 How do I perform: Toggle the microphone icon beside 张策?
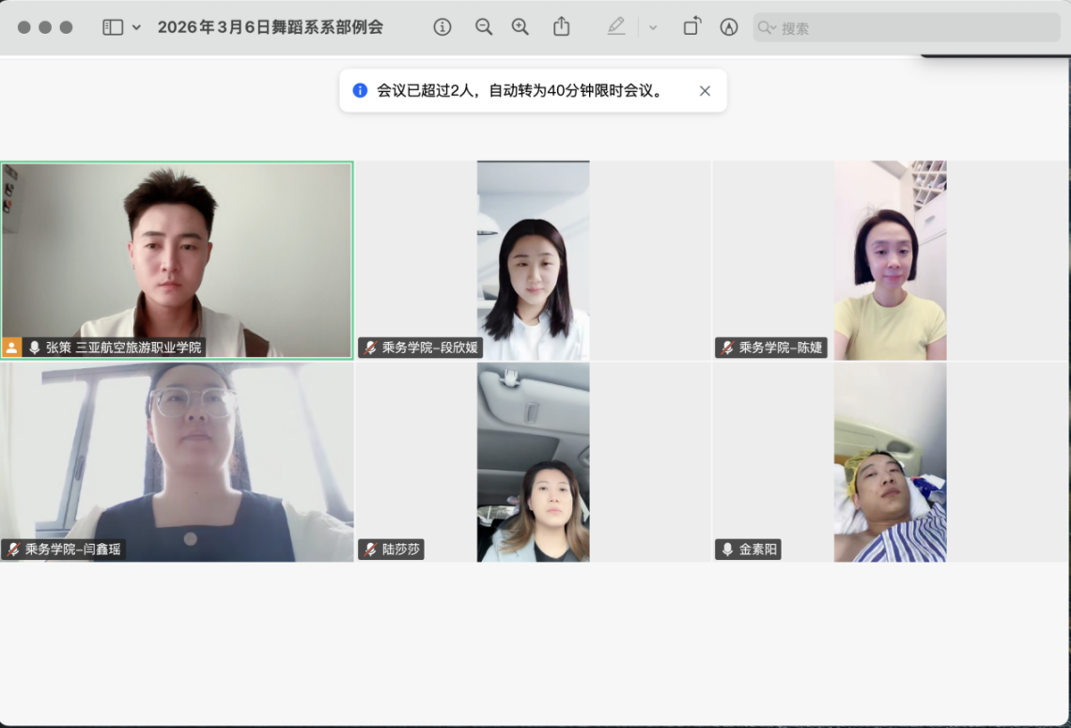[x=35, y=348]
